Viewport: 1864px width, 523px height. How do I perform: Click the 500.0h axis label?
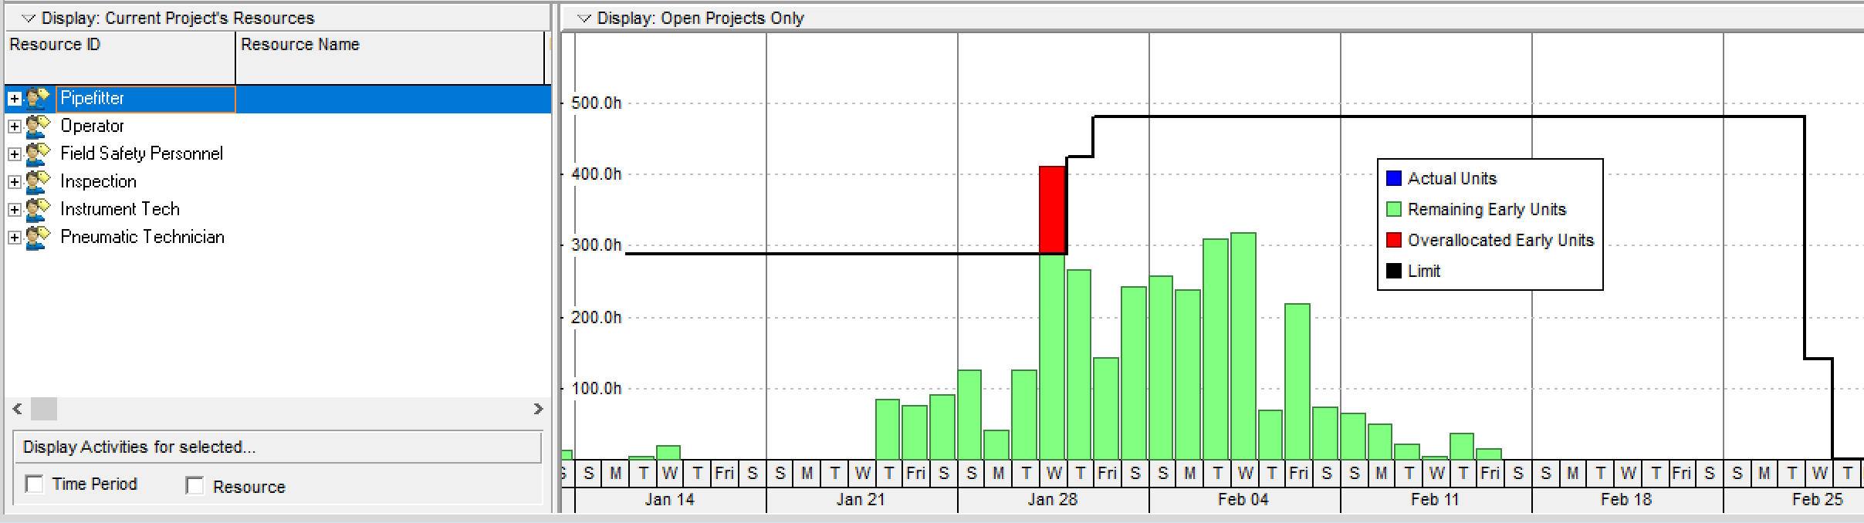(x=596, y=103)
